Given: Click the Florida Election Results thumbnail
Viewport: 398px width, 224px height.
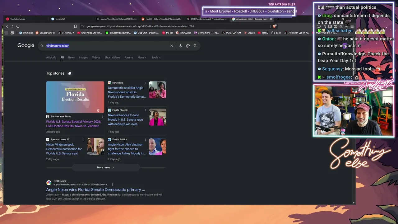Looking at the screenshot, I should [75, 97].
